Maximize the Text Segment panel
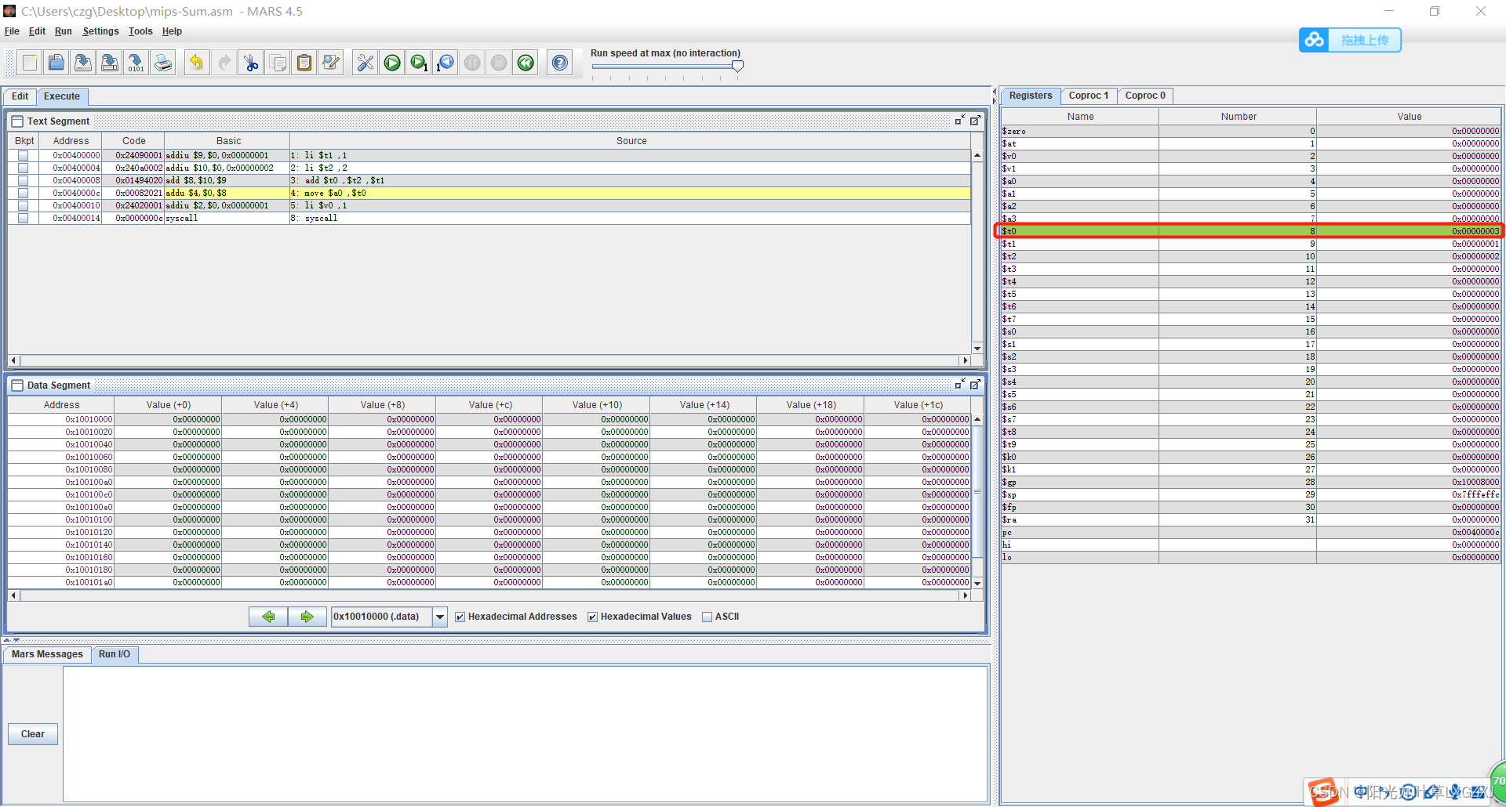 975,121
